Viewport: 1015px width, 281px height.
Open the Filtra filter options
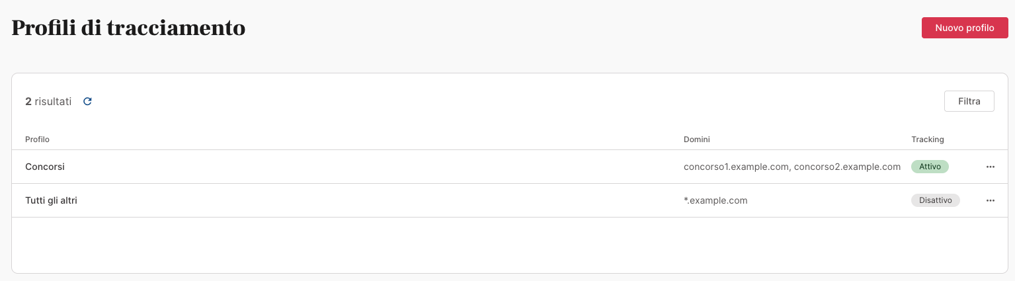969,101
